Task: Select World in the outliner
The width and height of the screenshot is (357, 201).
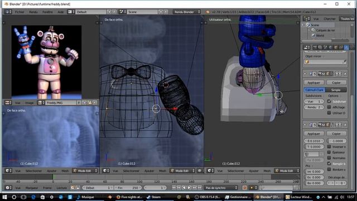Action: tap(320, 35)
